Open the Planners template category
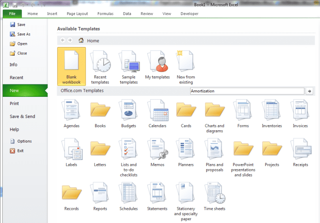The image size is (320, 223). click(x=186, y=153)
